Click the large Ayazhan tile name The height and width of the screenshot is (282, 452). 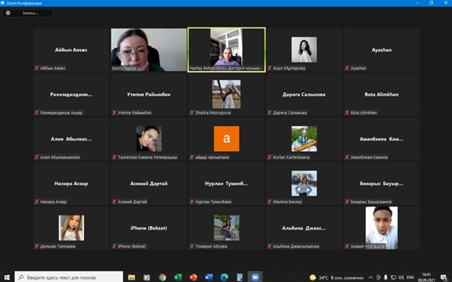click(382, 50)
